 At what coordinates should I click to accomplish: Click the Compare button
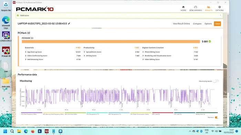tap(197, 24)
